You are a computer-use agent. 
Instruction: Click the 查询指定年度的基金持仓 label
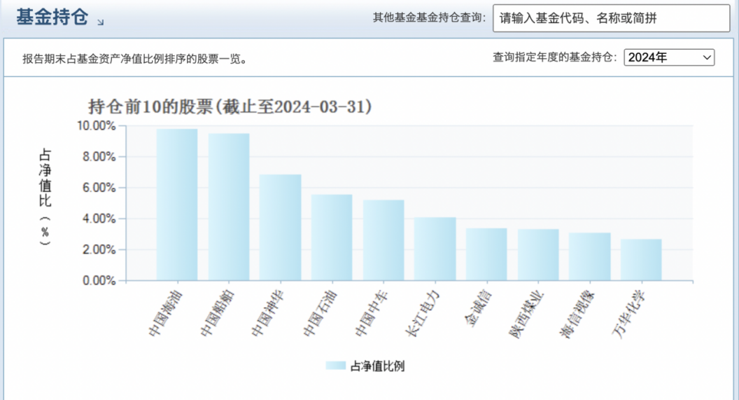[x=555, y=57]
